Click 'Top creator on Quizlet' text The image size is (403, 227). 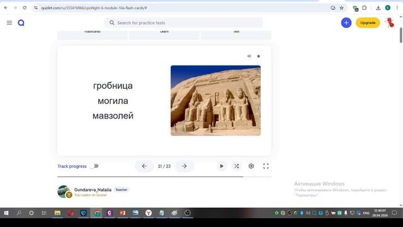click(x=91, y=195)
